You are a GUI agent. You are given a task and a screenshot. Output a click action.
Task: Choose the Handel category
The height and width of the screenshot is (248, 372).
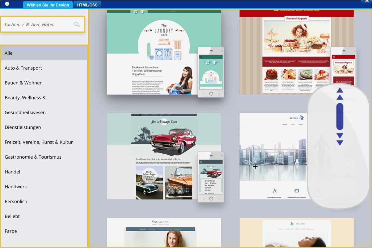[x=44, y=172]
